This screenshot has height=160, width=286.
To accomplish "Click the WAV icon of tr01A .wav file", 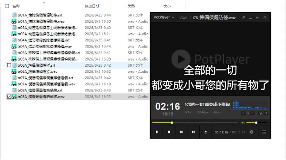I will tap(14, 21).
